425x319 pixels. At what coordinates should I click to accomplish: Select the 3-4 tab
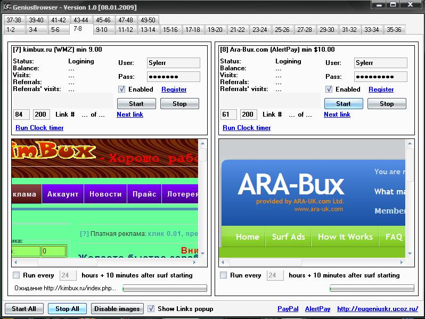pos(36,29)
